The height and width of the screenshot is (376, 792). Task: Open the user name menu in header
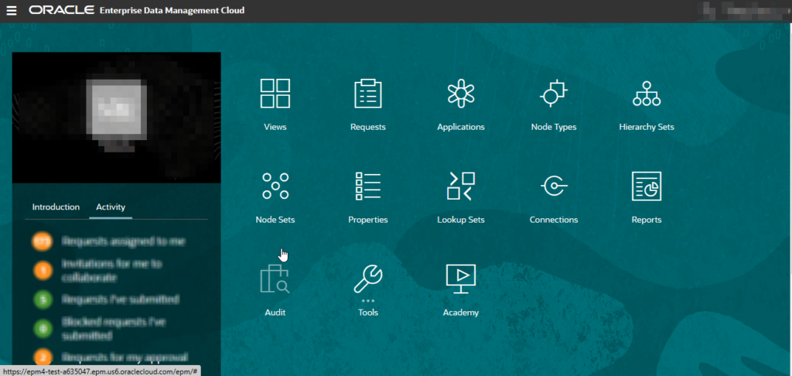[x=742, y=10]
